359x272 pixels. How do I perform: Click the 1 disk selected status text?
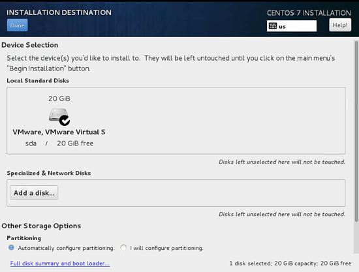pyautogui.click(x=290, y=264)
